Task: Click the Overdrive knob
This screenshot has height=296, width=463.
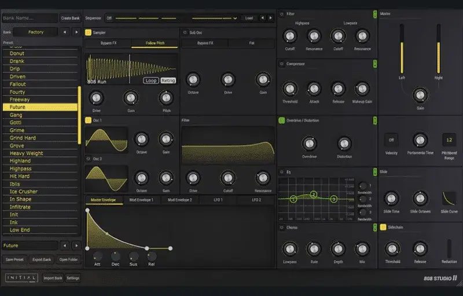Action: (x=309, y=144)
